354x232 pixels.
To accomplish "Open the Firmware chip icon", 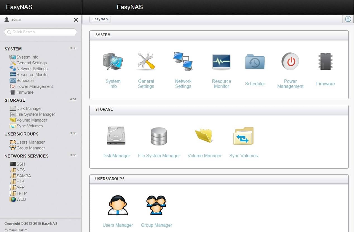I will coord(325,62).
